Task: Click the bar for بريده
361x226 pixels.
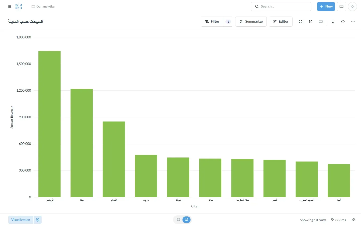Action: pyautogui.click(x=146, y=176)
